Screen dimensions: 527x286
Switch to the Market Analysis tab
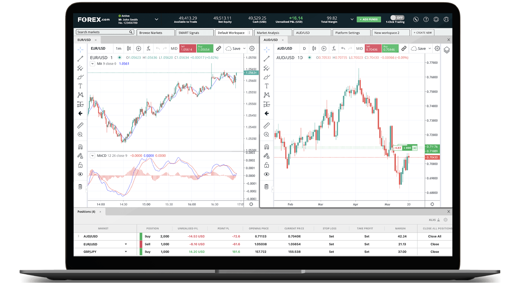(x=273, y=32)
